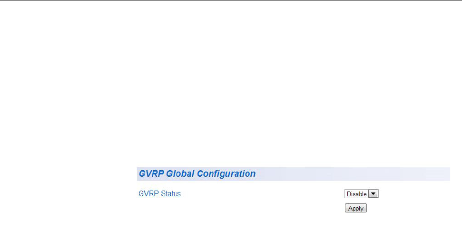This screenshot has width=462, height=240.
Task: Click the GVRP Status setting name text
Action: point(159,194)
